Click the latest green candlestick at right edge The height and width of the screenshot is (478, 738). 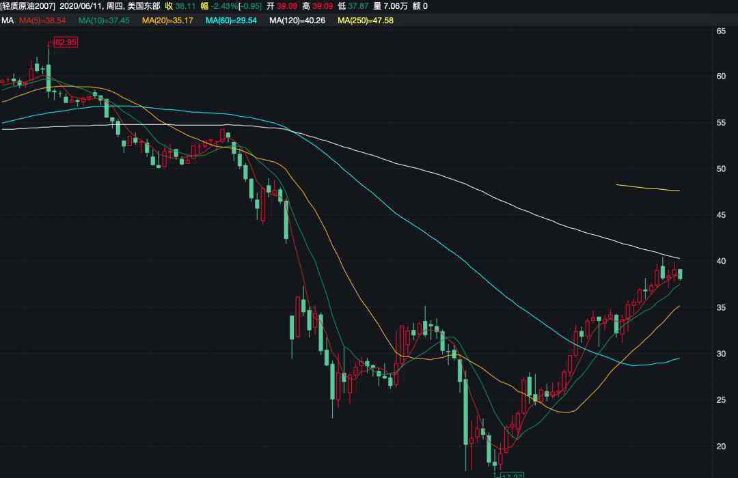click(x=680, y=275)
